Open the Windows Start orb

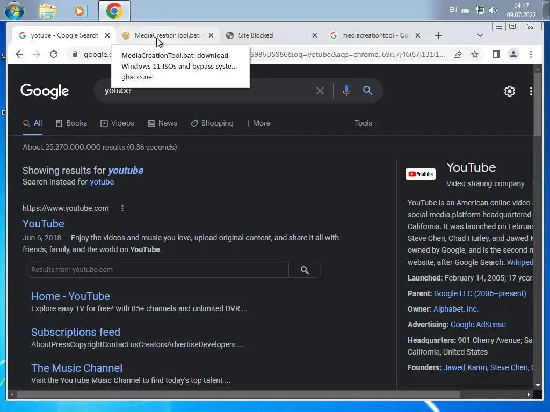(15, 10)
